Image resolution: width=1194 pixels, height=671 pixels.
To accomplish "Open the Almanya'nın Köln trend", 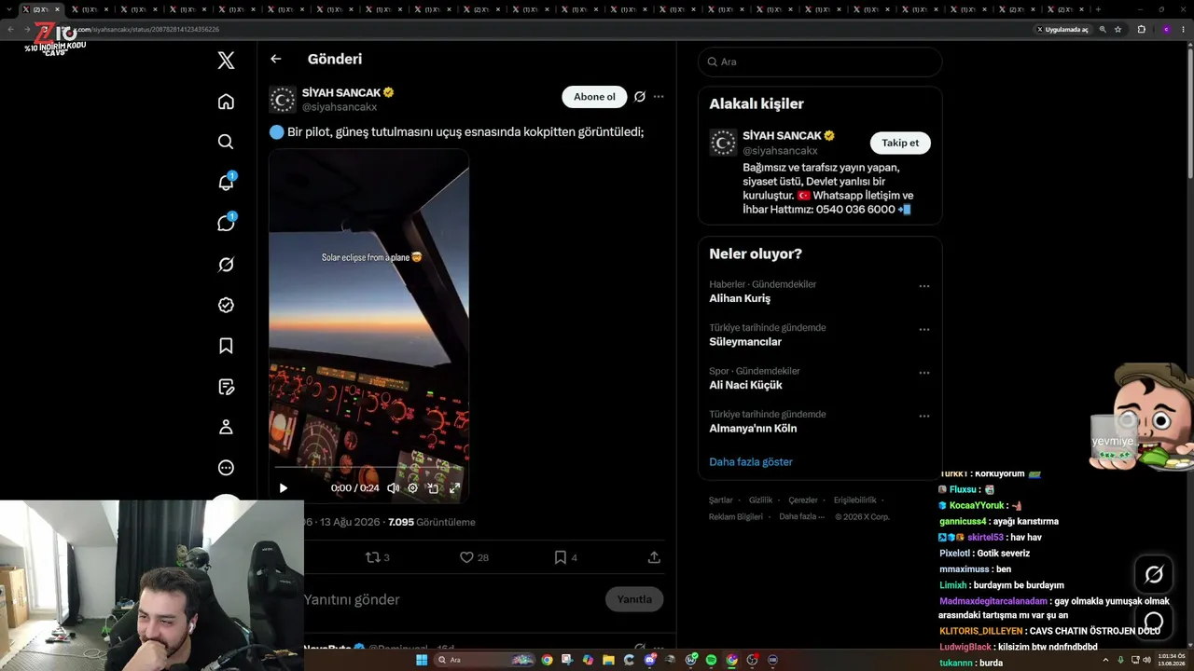I will tap(753, 429).
